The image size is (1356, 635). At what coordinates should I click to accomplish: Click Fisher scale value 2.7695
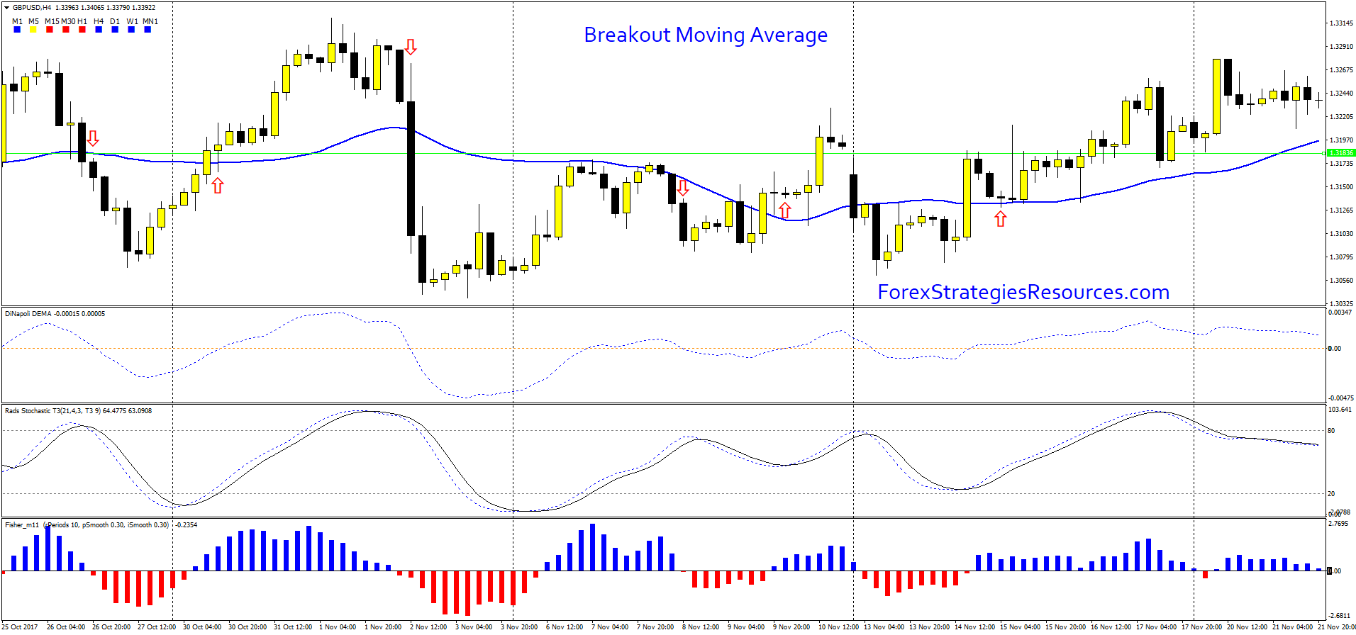1338,524
